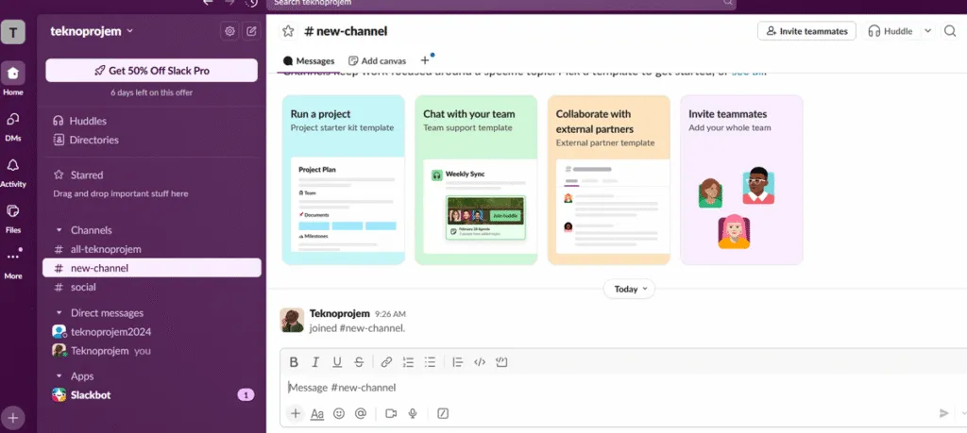Attach a file with composer plus icon
This screenshot has height=433, width=967.
coord(296,413)
